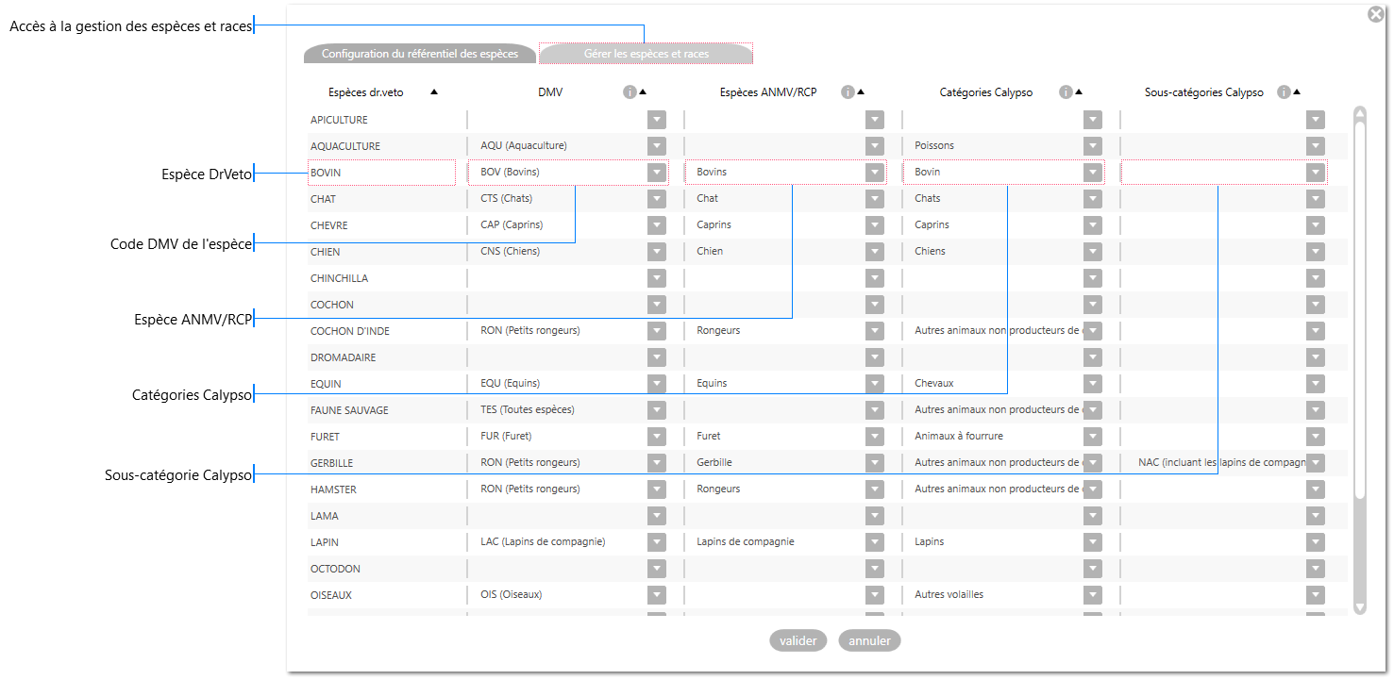Open Chevaux category dropdown for EQUIN

coord(1093,384)
